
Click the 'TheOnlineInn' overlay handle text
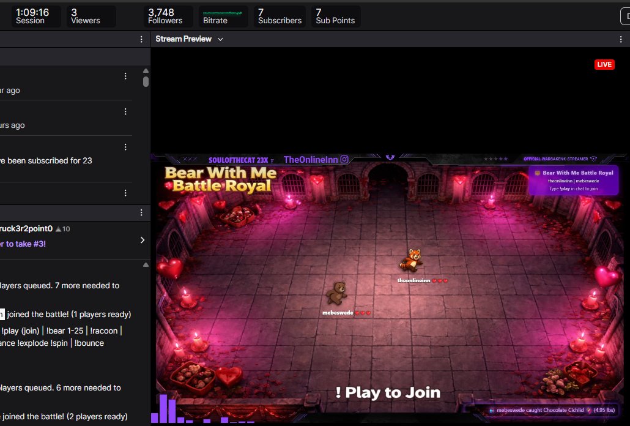311,160
